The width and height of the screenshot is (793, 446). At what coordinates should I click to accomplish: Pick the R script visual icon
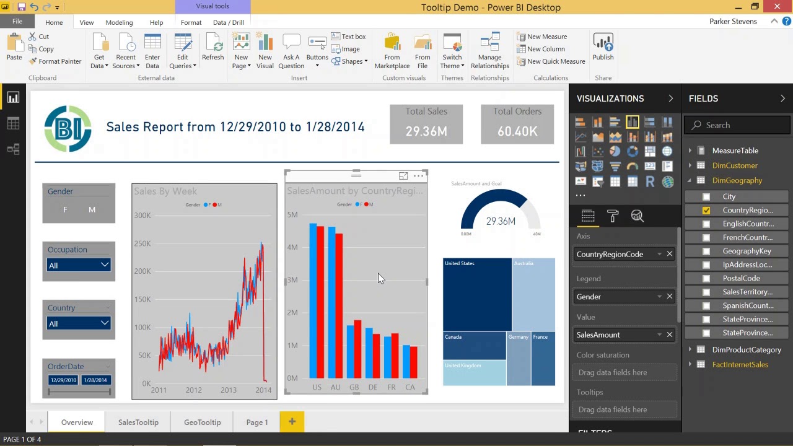tap(650, 181)
